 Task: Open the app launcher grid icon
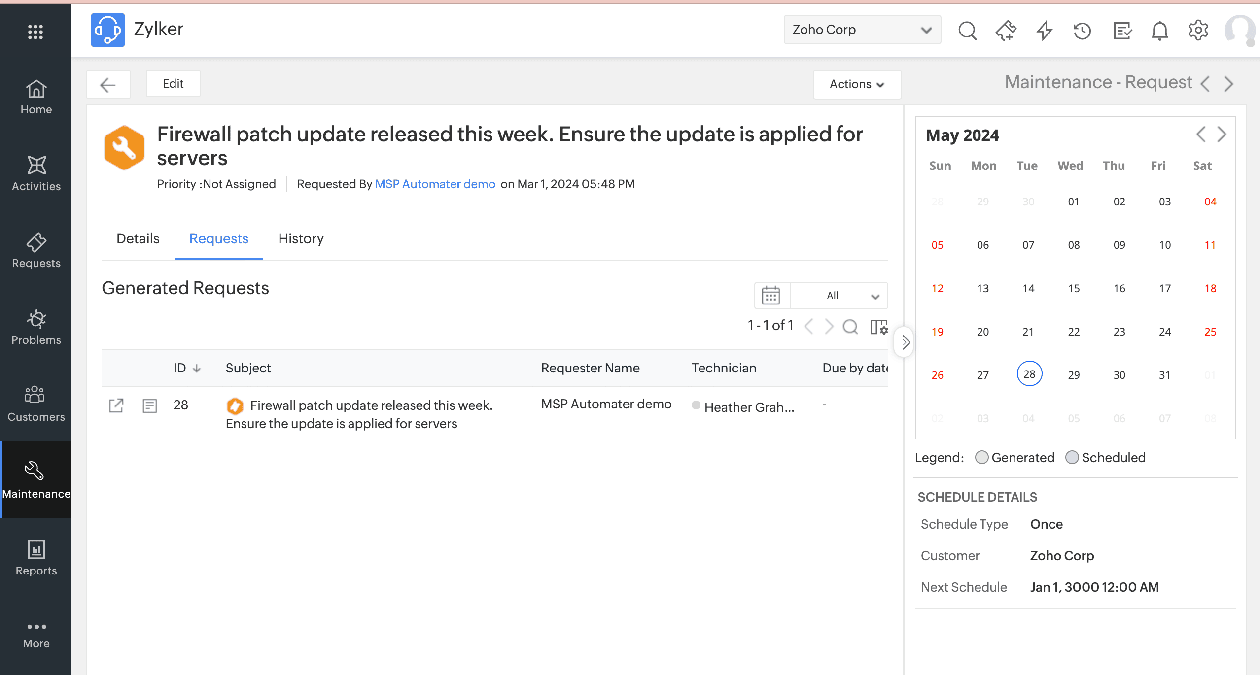coord(35,32)
